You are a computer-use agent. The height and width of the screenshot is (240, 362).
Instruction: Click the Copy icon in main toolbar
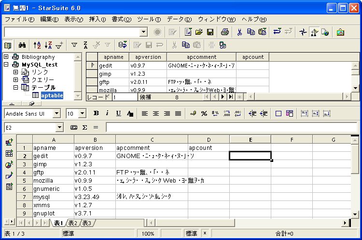pos(251,32)
